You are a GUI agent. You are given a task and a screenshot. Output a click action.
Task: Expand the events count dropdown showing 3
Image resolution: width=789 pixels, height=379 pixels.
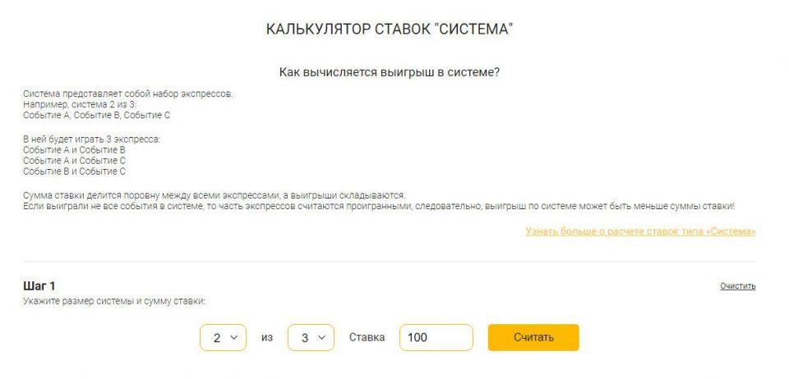[311, 337]
